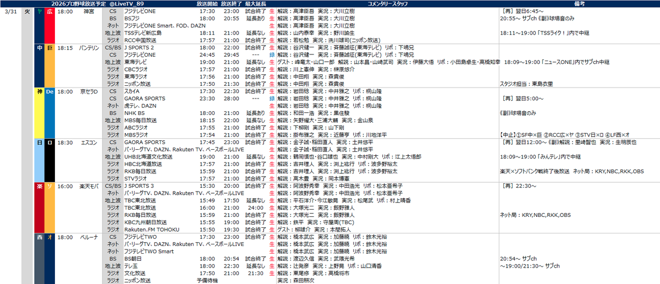Select the start time '18:30' of the エスコン game

(x=65, y=141)
